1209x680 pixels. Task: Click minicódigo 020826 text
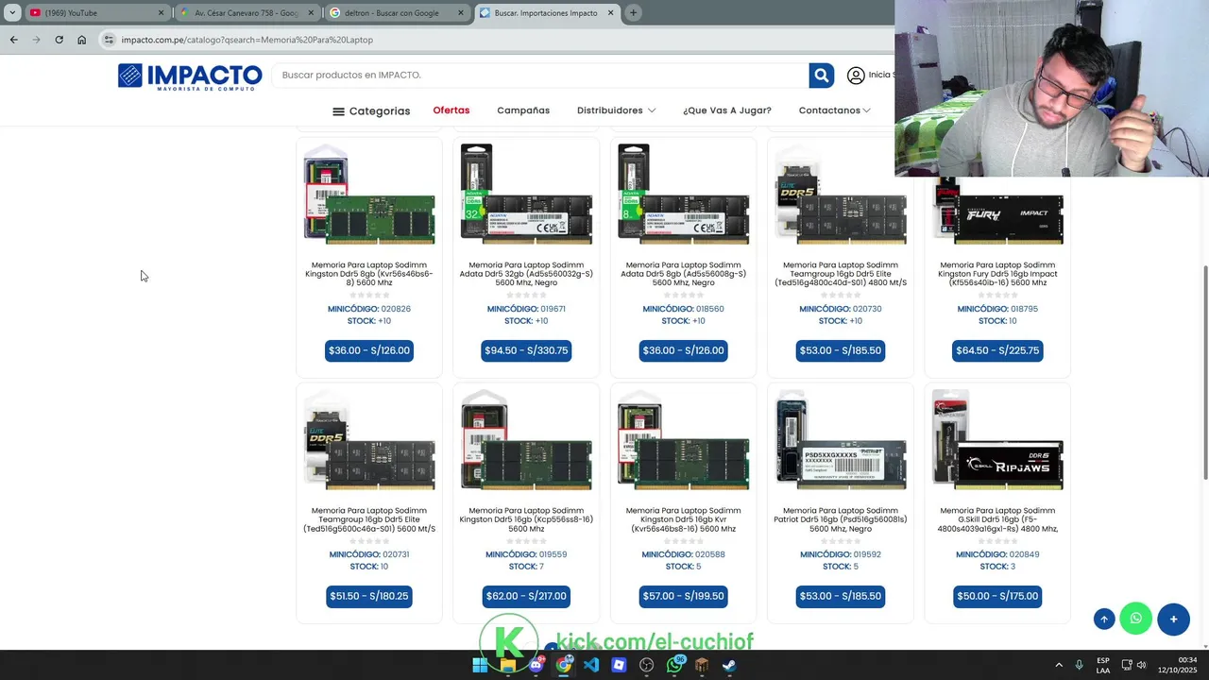[x=369, y=309]
